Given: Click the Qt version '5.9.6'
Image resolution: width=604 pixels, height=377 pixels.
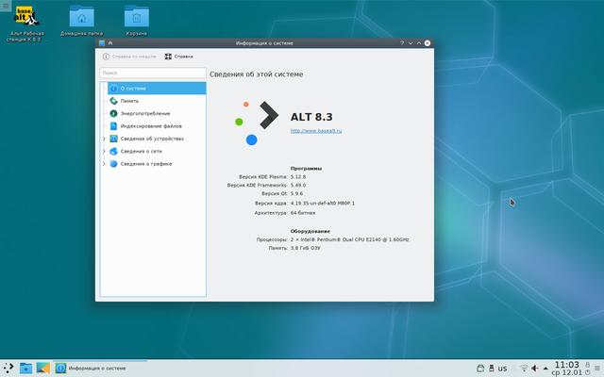Looking at the screenshot, I should (x=296, y=194).
